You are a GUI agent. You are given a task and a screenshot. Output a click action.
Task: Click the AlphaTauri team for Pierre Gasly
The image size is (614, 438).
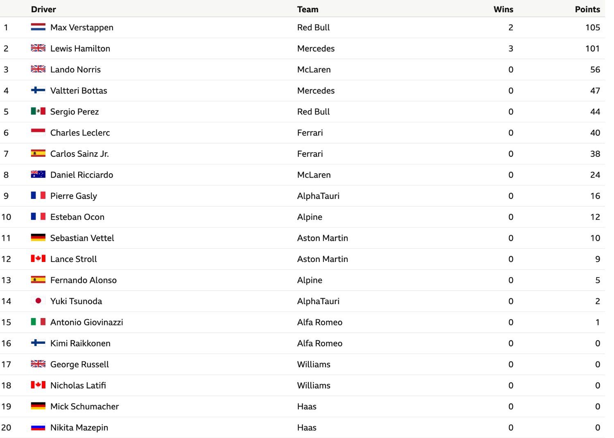point(318,196)
